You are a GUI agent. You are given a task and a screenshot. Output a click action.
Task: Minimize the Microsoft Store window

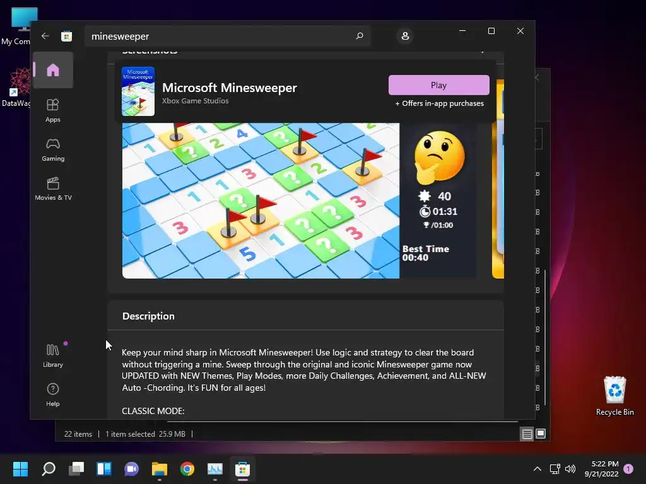[462, 31]
